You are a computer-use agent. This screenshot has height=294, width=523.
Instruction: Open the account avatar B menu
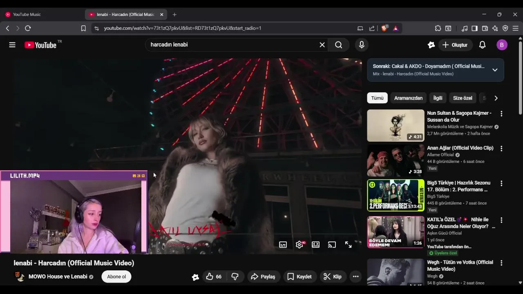(502, 45)
